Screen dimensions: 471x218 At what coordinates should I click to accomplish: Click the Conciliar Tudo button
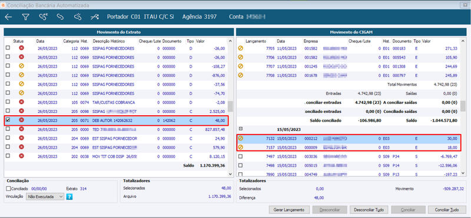pyautogui.click(x=447, y=210)
